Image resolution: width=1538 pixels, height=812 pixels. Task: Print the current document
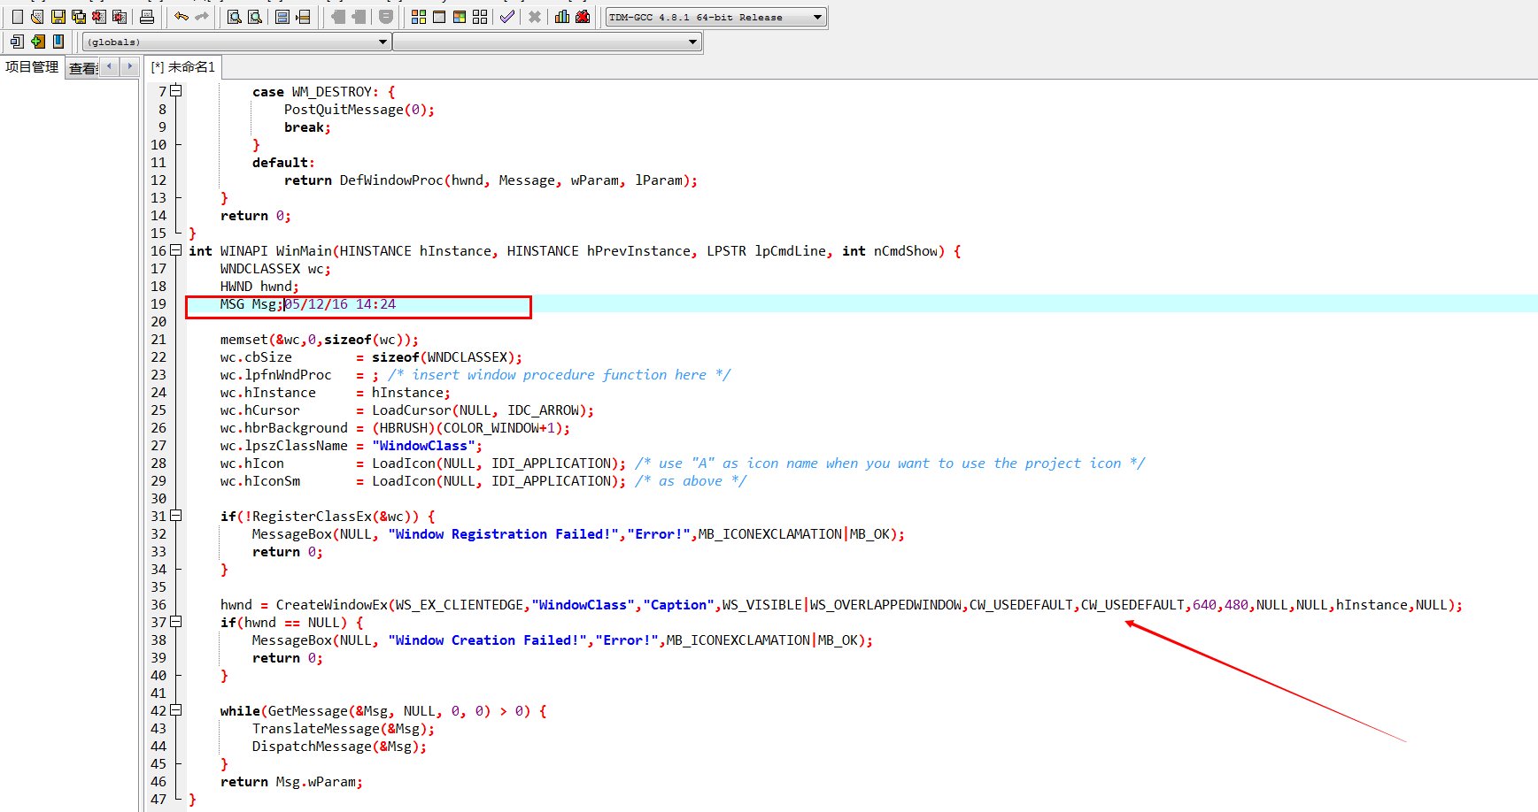[147, 17]
